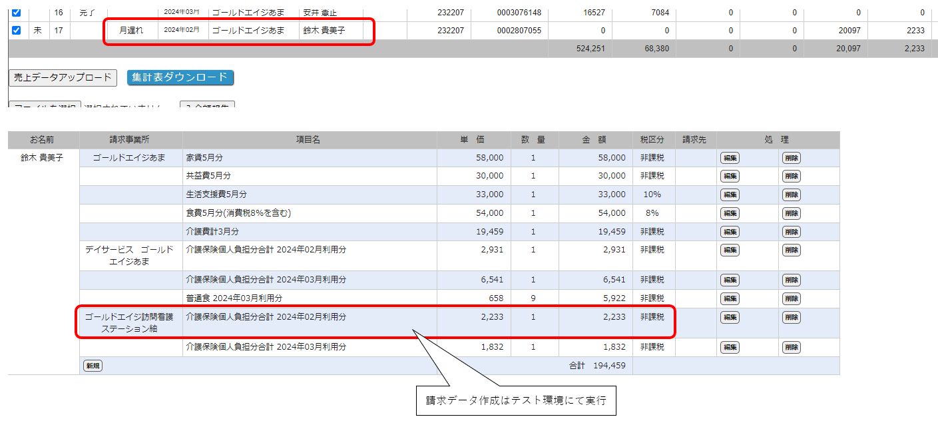
Task: Delete the 家賃5月分 row
Action: (791, 158)
